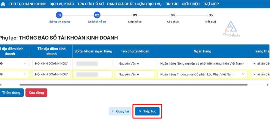The height and width of the screenshot is (125, 270).
Task: Click the home icon in navigation bar
Action: [4, 4]
